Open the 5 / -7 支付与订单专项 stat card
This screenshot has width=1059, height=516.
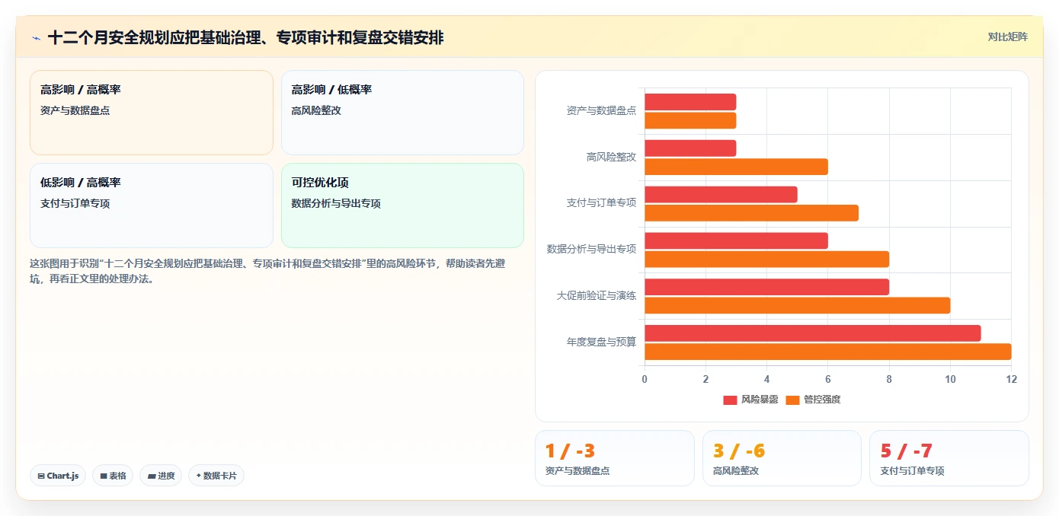(949, 458)
